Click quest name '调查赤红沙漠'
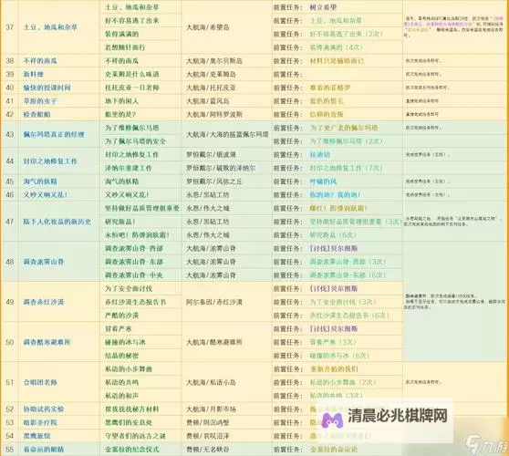The width and height of the screenshot is (509, 456). coord(44,302)
